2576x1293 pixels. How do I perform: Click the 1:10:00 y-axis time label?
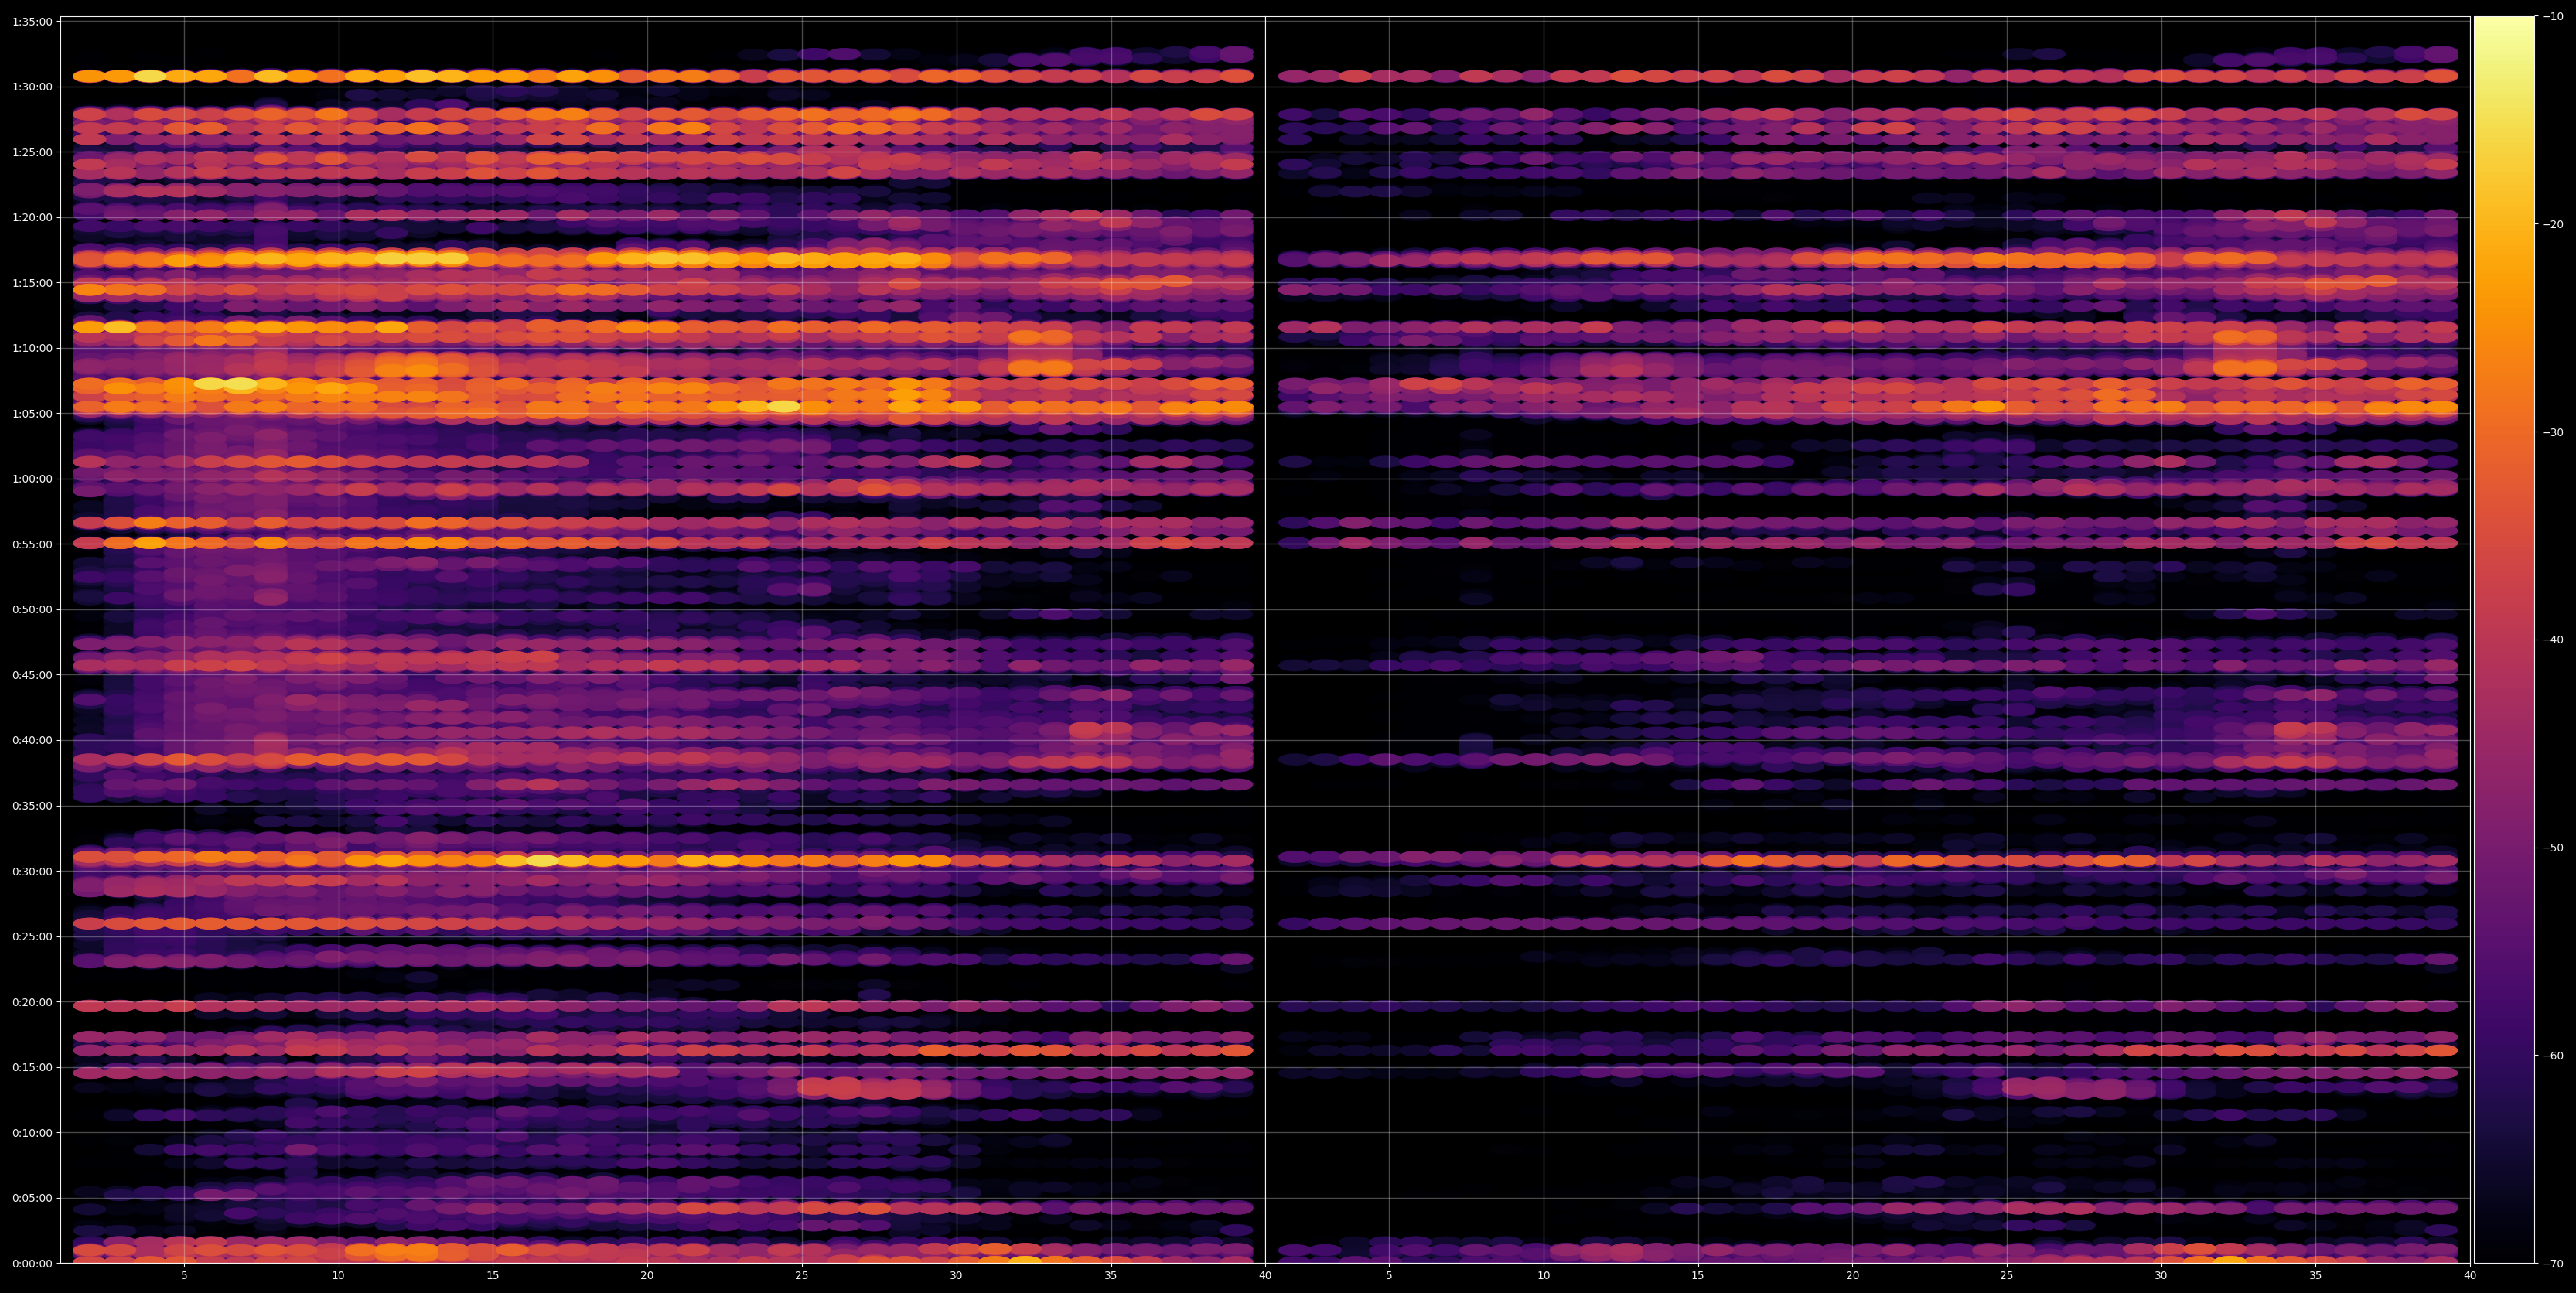tap(32, 348)
